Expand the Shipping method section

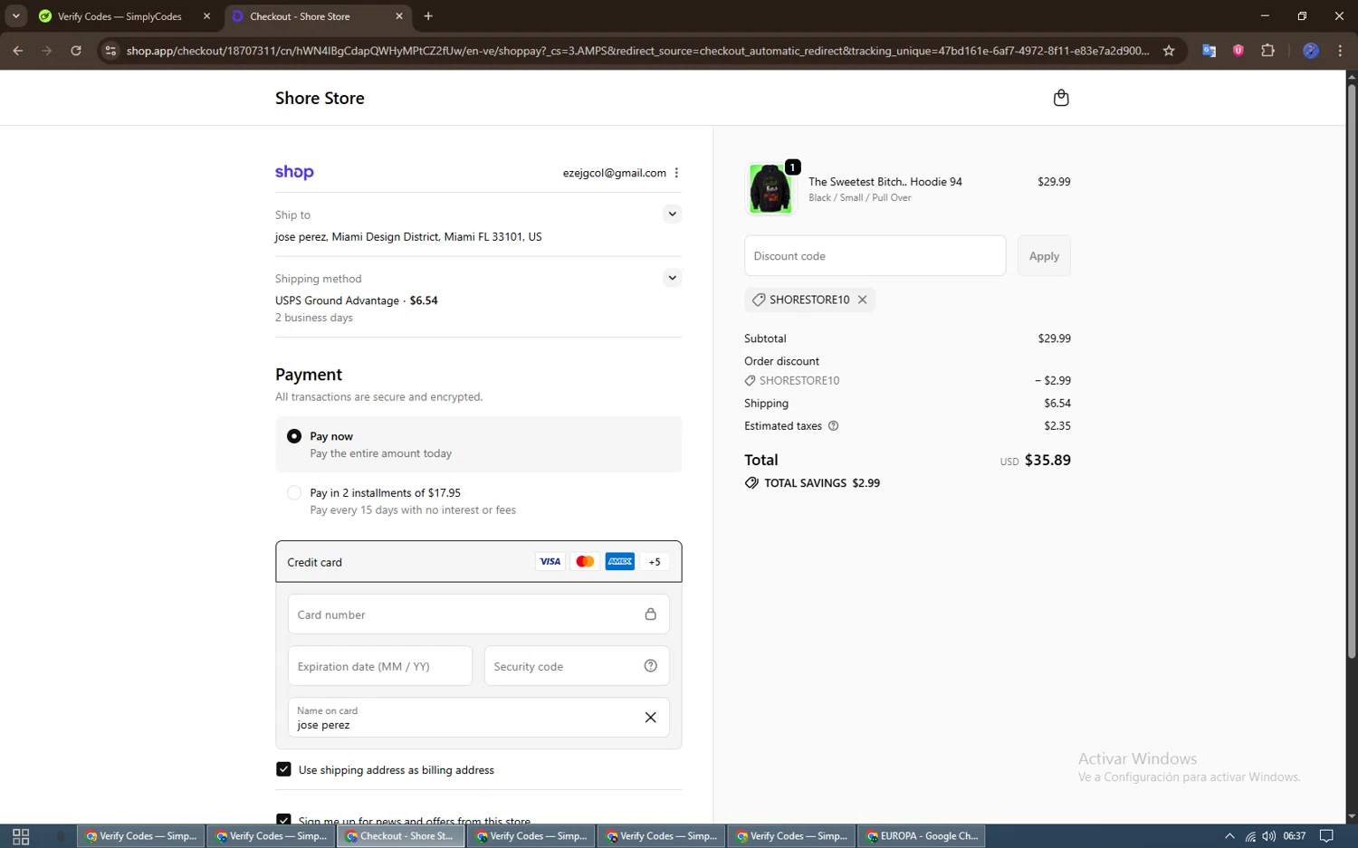click(x=672, y=278)
